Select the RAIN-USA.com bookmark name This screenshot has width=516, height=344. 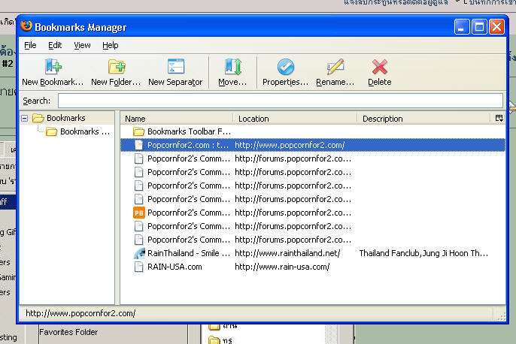coord(175,267)
